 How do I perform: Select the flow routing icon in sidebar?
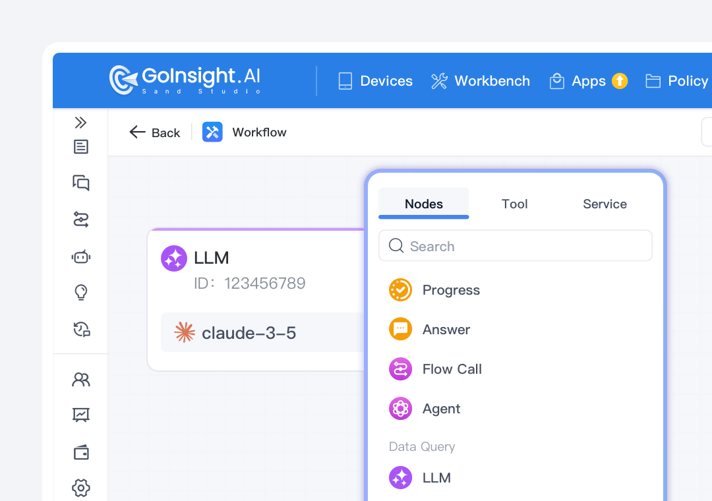pyautogui.click(x=80, y=220)
